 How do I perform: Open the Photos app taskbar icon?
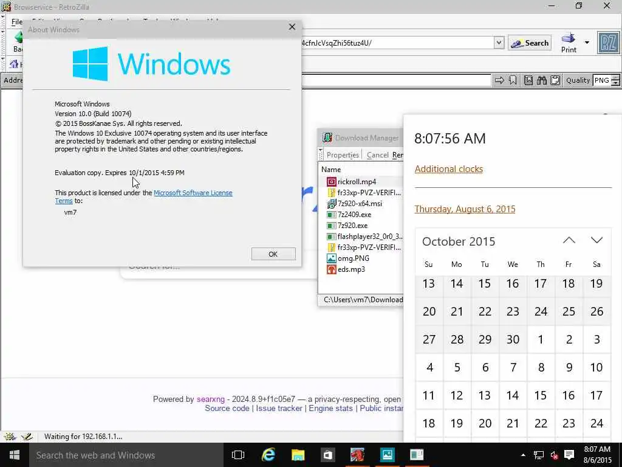coord(387,455)
